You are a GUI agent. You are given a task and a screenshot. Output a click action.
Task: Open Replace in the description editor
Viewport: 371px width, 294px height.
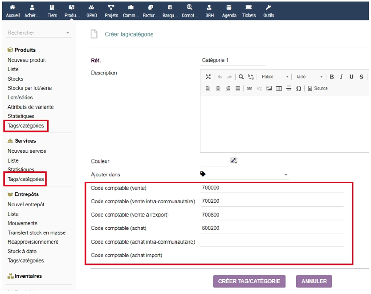pyautogui.click(x=251, y=77)
